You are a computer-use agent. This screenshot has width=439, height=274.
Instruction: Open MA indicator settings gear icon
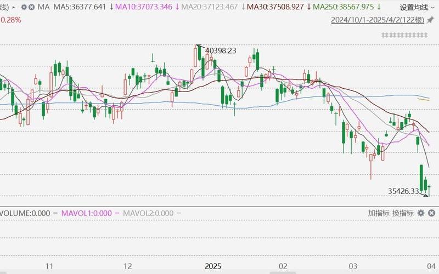pos(24,7)
